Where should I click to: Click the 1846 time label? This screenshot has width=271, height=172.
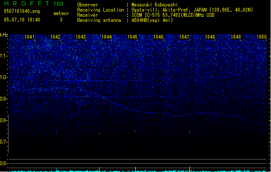pos(158,37)
